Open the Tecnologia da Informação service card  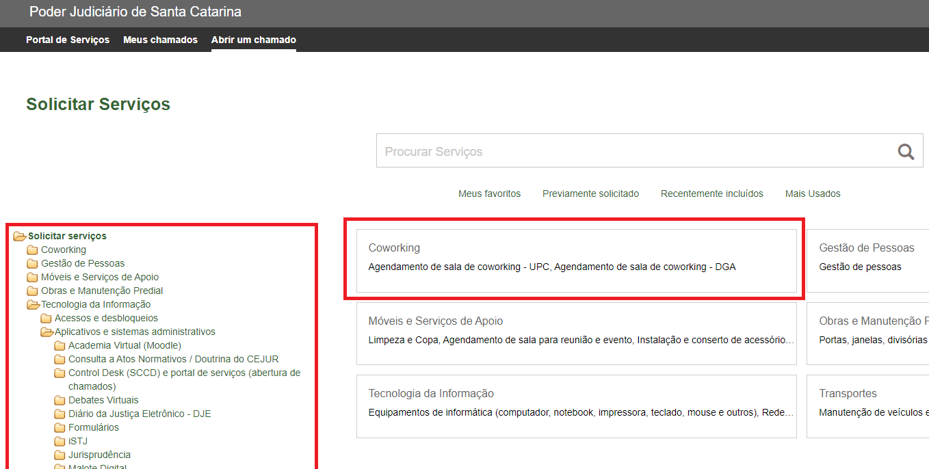tap(577, 406)
